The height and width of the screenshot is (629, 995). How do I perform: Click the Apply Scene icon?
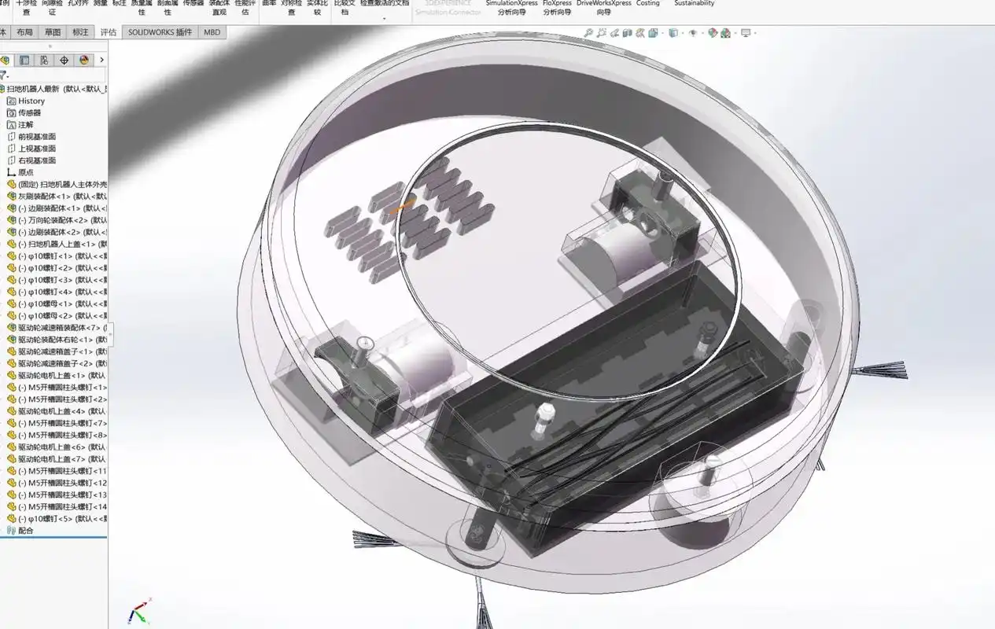pos(726,33)
